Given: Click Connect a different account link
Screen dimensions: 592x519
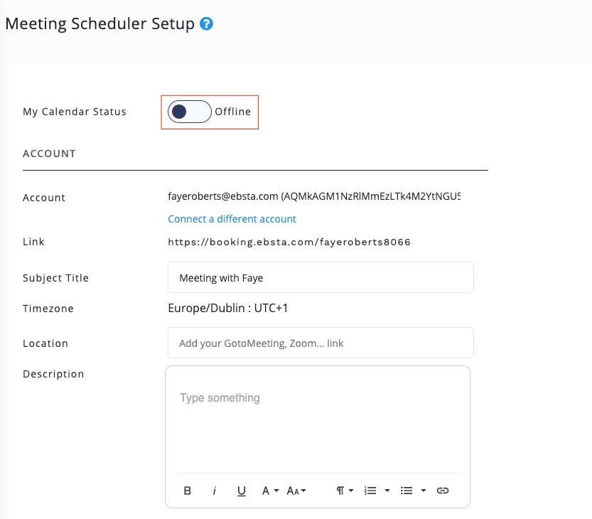Looking at the screenshot, I should pos(232,219).
